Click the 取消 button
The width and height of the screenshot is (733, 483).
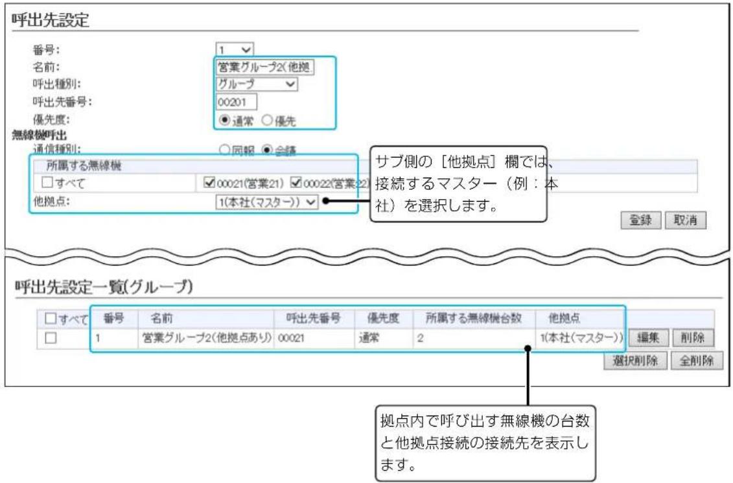coord(685,220)
